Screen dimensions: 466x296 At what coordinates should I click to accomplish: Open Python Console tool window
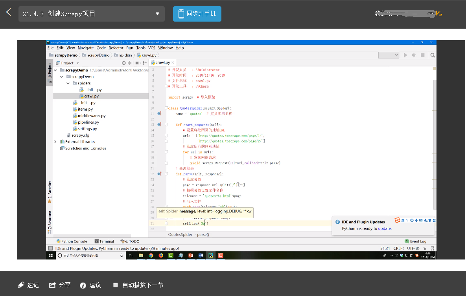72,241
